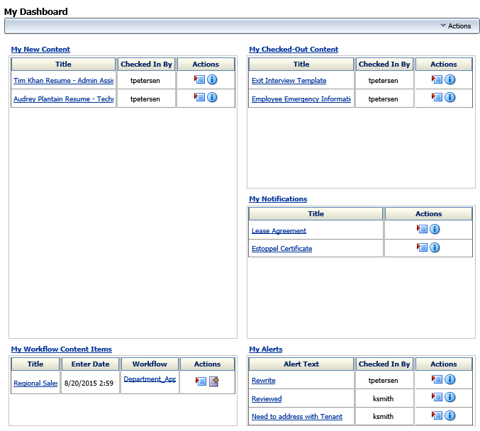Open actions menu icon for Reviewed alert
480x431 pixels.
[437, 397]
